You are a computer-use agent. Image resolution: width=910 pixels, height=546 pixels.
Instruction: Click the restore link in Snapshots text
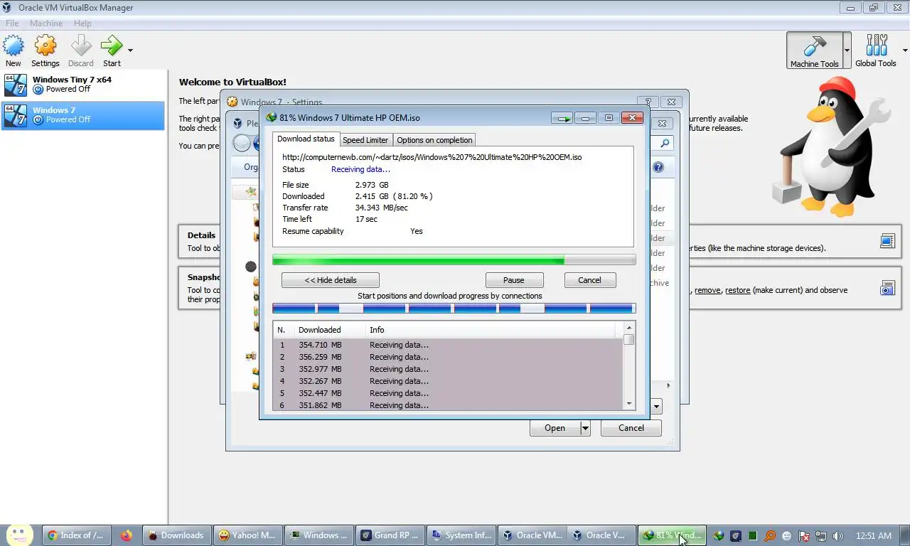pos(738,290)
